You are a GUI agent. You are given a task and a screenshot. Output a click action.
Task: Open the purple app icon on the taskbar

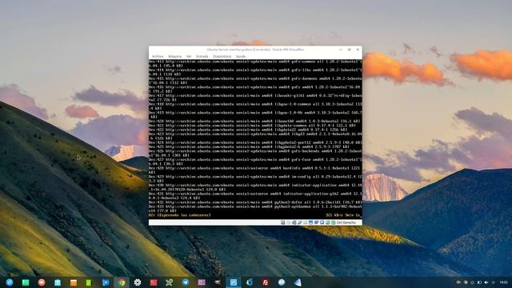tap(202, 282)
